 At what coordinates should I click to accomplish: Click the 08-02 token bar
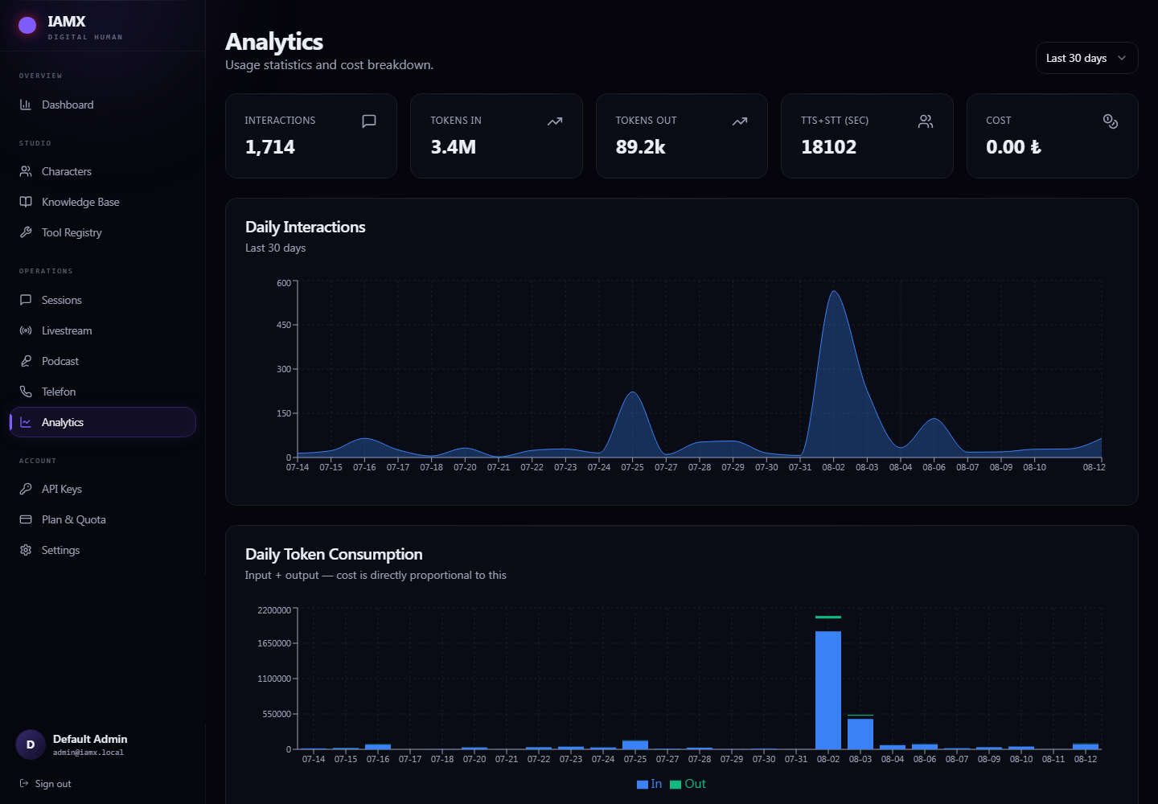[828, 690]
